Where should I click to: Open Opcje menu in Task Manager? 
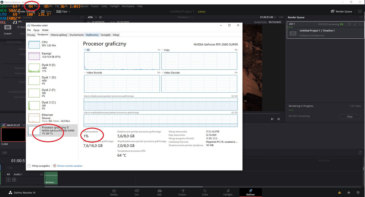(36, 30)
